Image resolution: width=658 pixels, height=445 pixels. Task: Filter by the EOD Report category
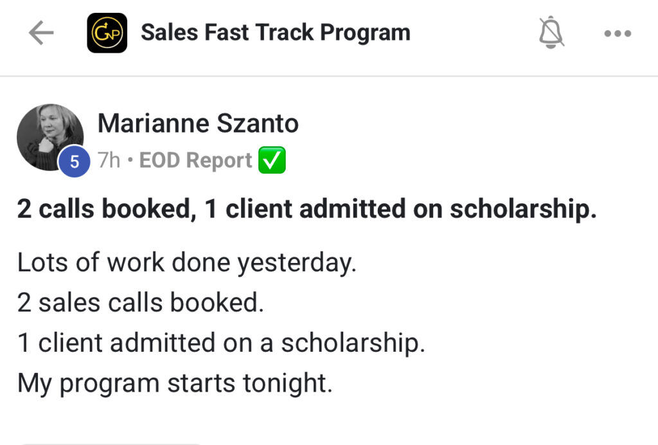point(195,161)
